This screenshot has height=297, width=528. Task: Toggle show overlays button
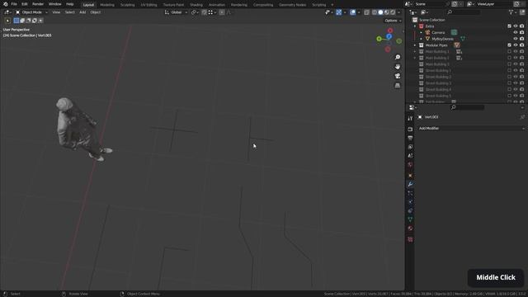click(x=352, y=12)
